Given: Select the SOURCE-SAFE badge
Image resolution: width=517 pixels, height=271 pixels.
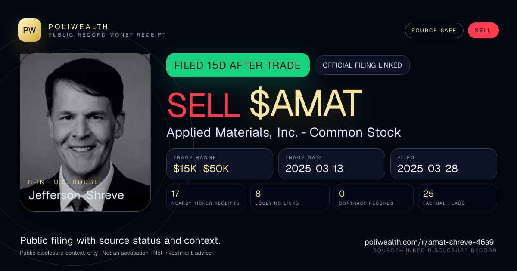Looking at the screenshot, I should pos(434,31).
